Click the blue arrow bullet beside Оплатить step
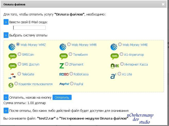The height and width of the screenshot is (126, 169). [6, 98]
